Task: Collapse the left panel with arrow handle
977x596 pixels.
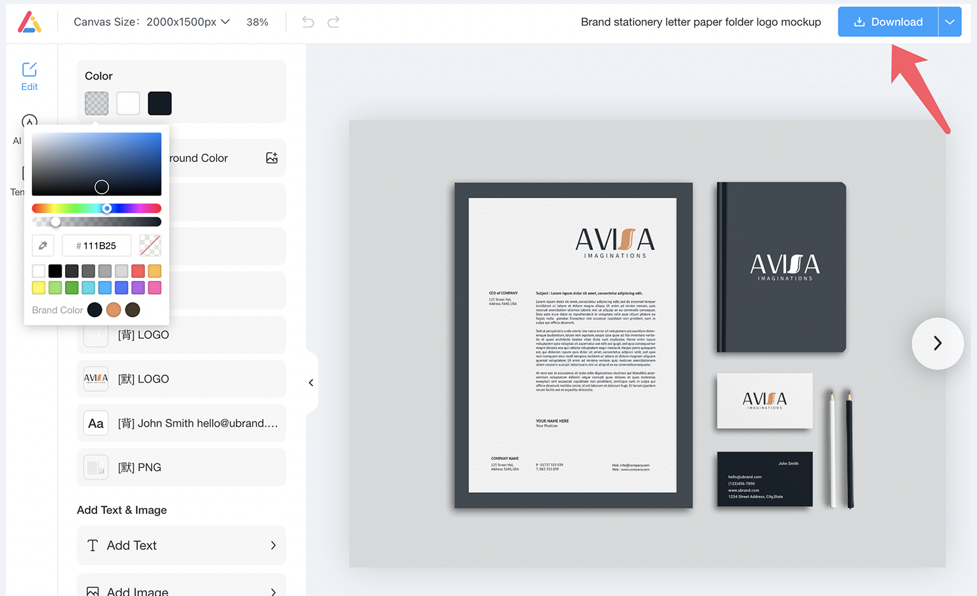Action: [311, 383]
